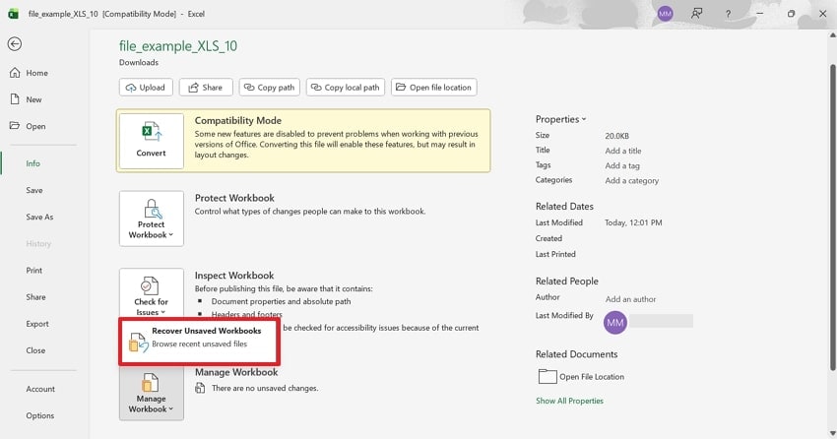Click the Open File Location text under Related Documents
The image size is (837, 439).
[x=592, y=377]
